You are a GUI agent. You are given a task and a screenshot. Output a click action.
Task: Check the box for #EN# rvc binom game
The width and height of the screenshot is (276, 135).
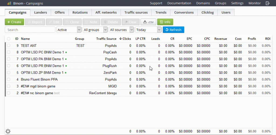click(x=9, y=93)
